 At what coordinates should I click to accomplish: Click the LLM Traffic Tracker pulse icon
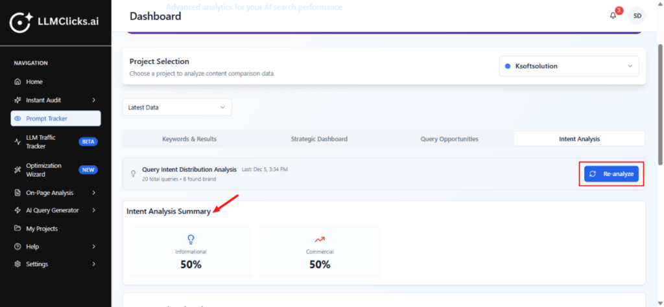(x=18, y=142)
